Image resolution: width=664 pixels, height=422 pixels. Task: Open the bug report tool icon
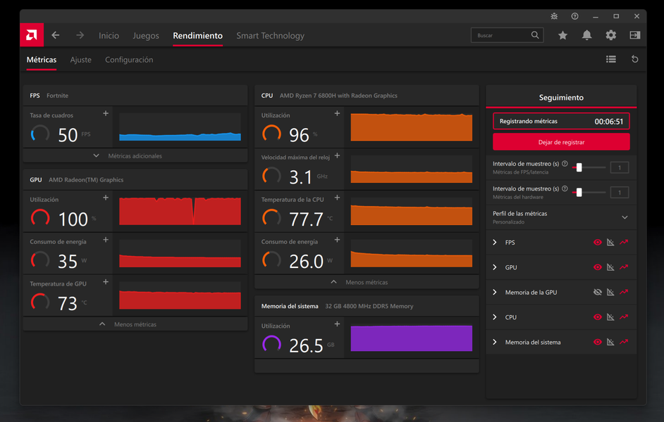pyautogui.click(x=554, y=16)
